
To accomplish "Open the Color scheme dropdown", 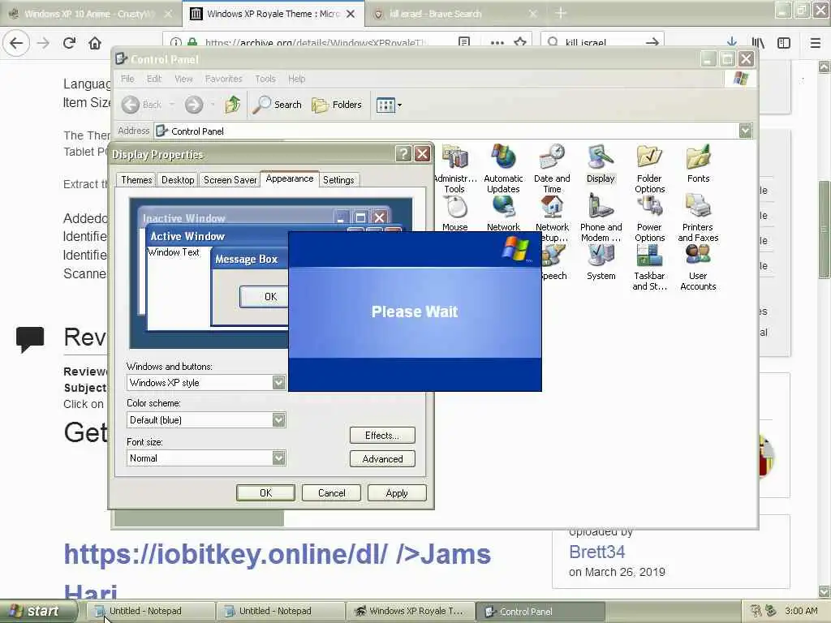I will tap(279, 420).
